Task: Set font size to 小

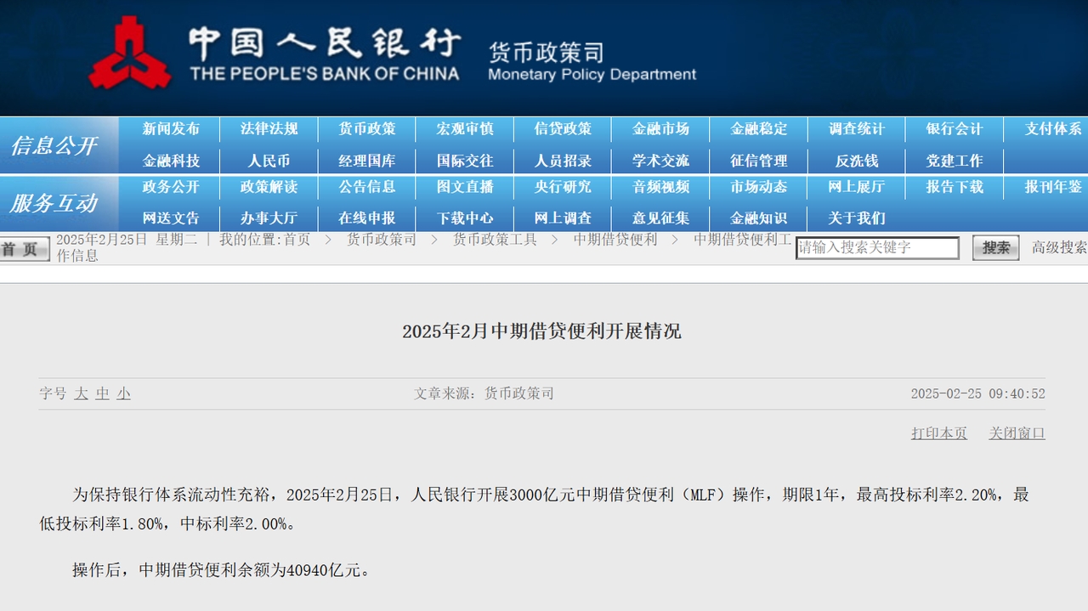Action: point(124,393)
